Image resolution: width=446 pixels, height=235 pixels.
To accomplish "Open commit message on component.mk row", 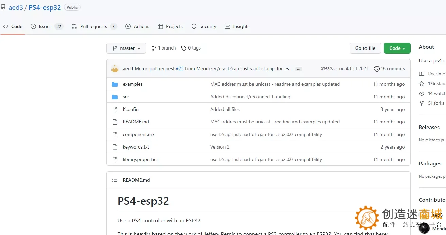I will (266, 134).
